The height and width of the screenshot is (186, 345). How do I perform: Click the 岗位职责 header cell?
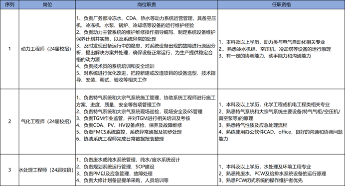[147, 4]
